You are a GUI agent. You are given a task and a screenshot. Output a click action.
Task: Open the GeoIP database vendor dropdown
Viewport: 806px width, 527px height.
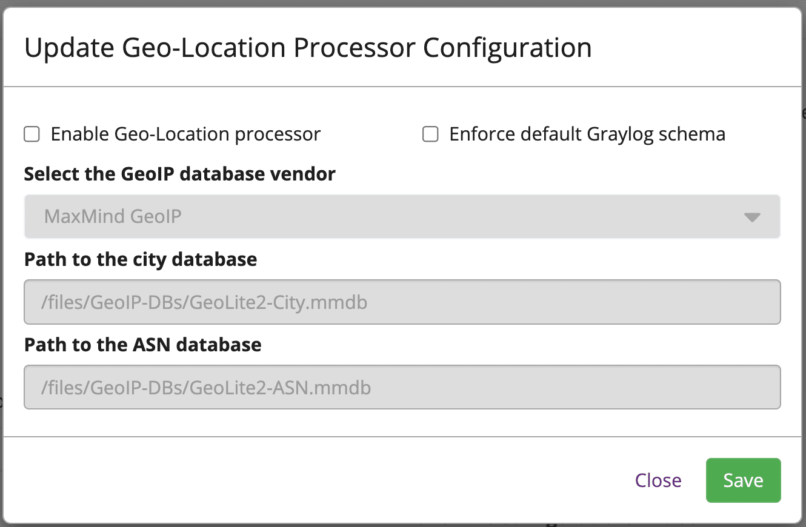coord(402,216)
